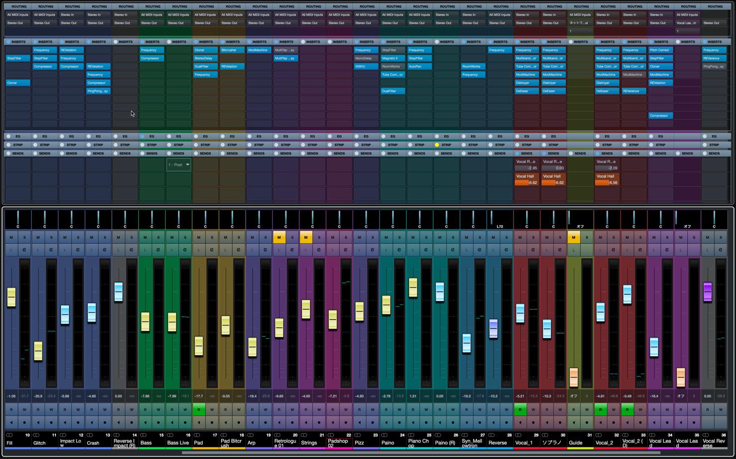Click the horizontal scrollbar at the bottom
The image size is (736, 459).
[421, 453]
